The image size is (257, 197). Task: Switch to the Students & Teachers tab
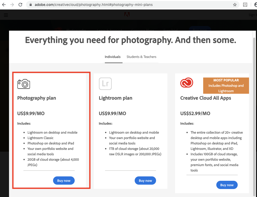(x=141, y=57)
